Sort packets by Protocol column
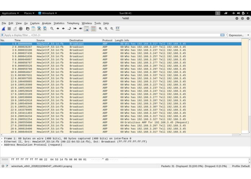Viewport: 251px width, 179px height. pyautogui.click(x=108, y=40)
